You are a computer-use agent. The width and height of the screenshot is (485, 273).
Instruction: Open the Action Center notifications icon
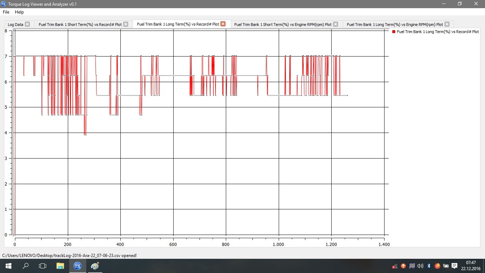(454, 266)
